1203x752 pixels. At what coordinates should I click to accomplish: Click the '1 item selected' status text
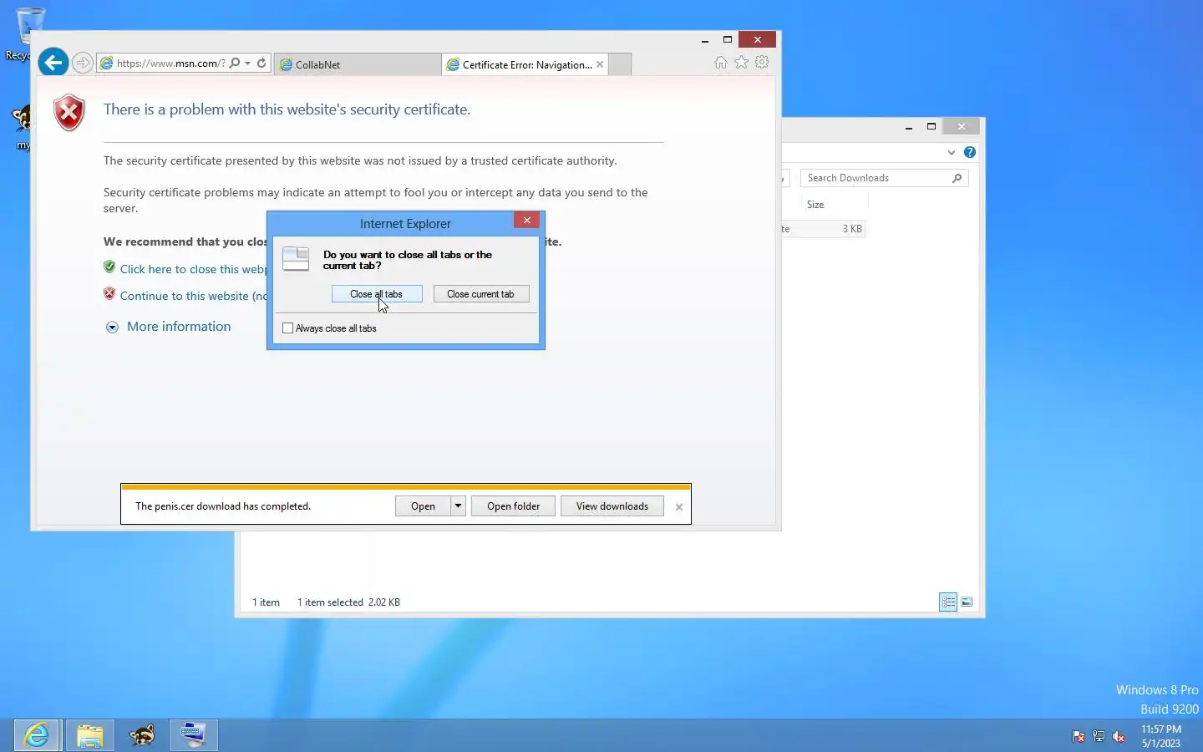330,602
